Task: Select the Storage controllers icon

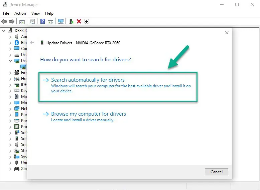Action: pyautogui.click(x=17, y=151)
